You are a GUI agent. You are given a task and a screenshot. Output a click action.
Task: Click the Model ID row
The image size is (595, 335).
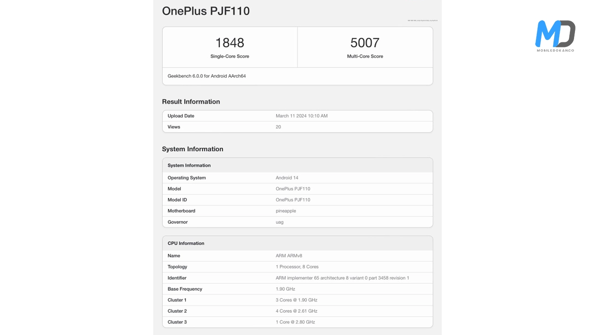click(x=297, y=200)
